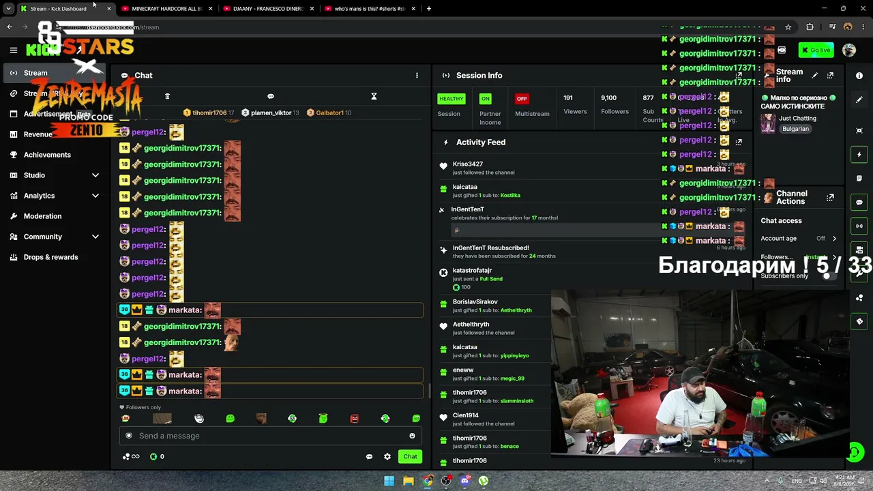Image resolution: width=873 pixels, height=491 pixels.
Task: Click the chat bubble icon beside settings gear
Action: tap(369, 457)
